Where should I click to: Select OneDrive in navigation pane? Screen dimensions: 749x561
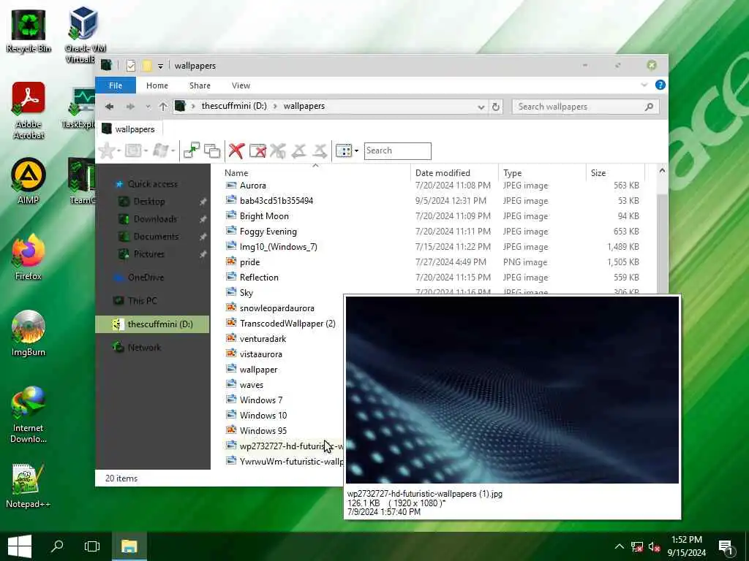click(x=146, y=277)
